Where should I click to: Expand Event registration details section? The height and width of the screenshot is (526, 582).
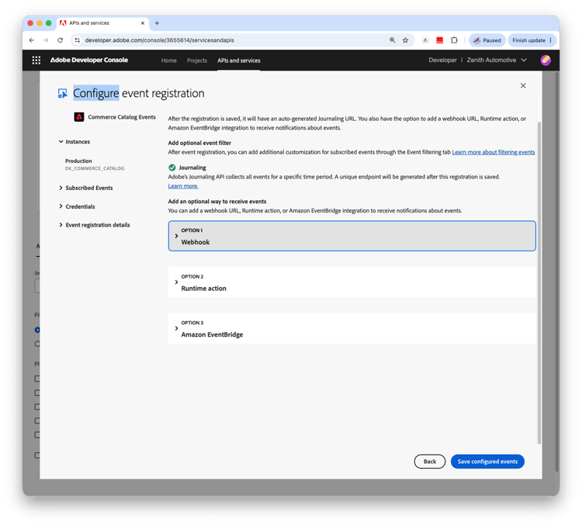pyautogui.click(x=94, y=225)
